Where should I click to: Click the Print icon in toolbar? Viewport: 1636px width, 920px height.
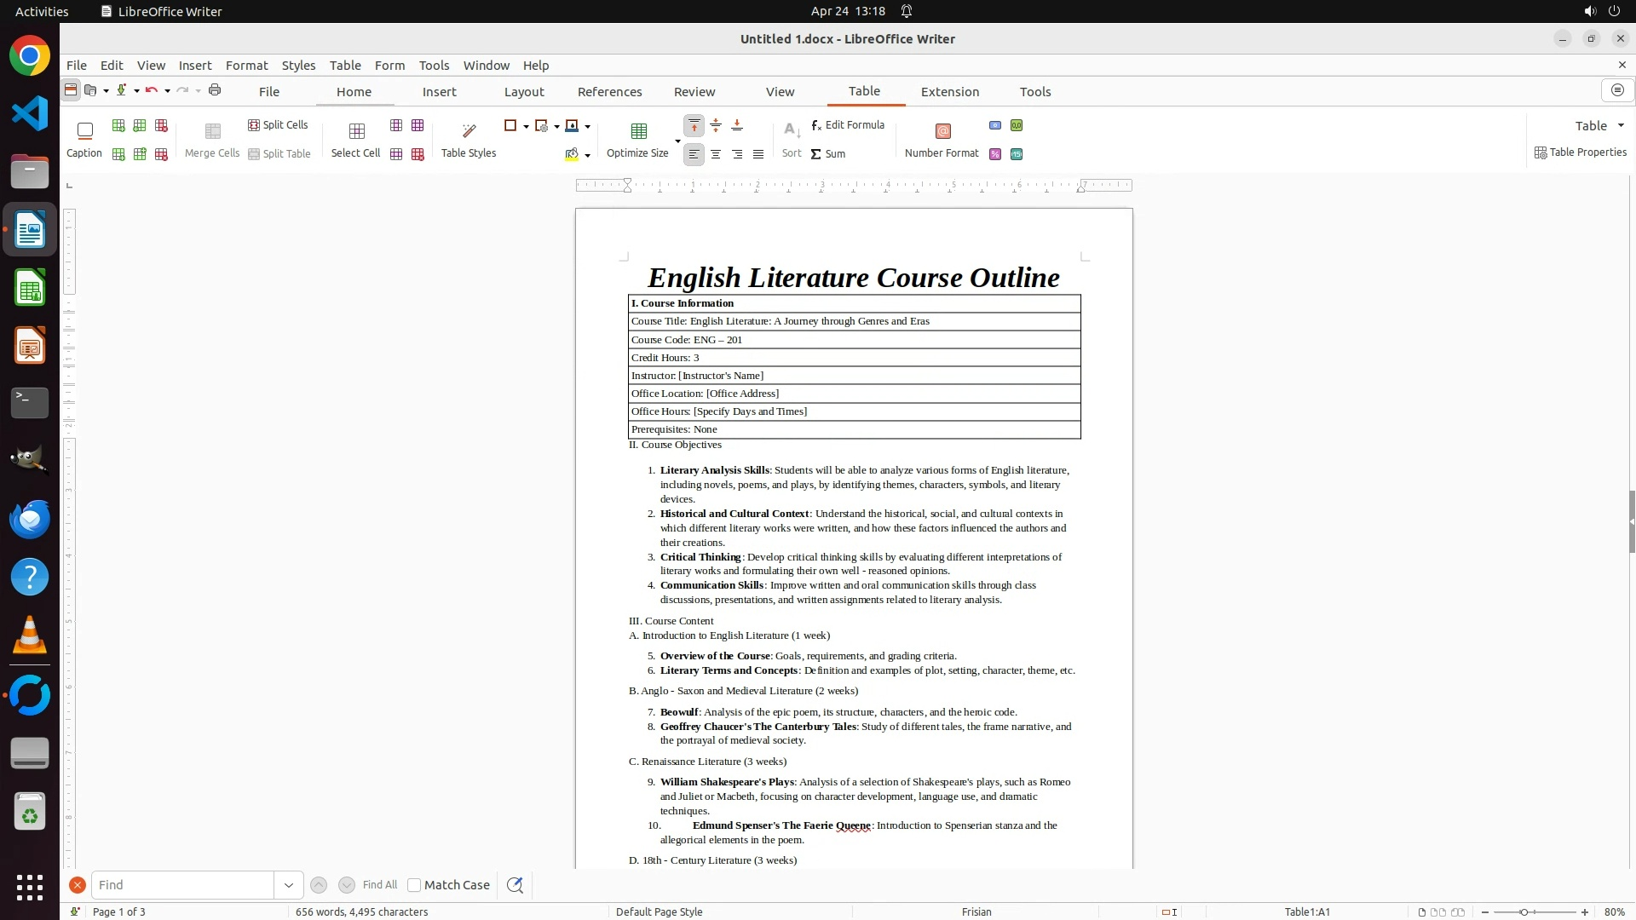(215, 90)
